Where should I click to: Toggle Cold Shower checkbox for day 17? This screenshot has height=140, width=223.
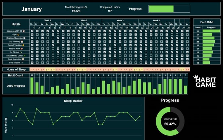tap(115, 63)
